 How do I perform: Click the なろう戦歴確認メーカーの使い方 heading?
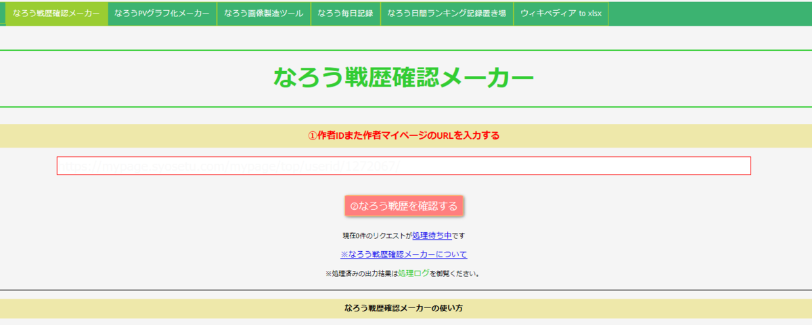point(404,308)
